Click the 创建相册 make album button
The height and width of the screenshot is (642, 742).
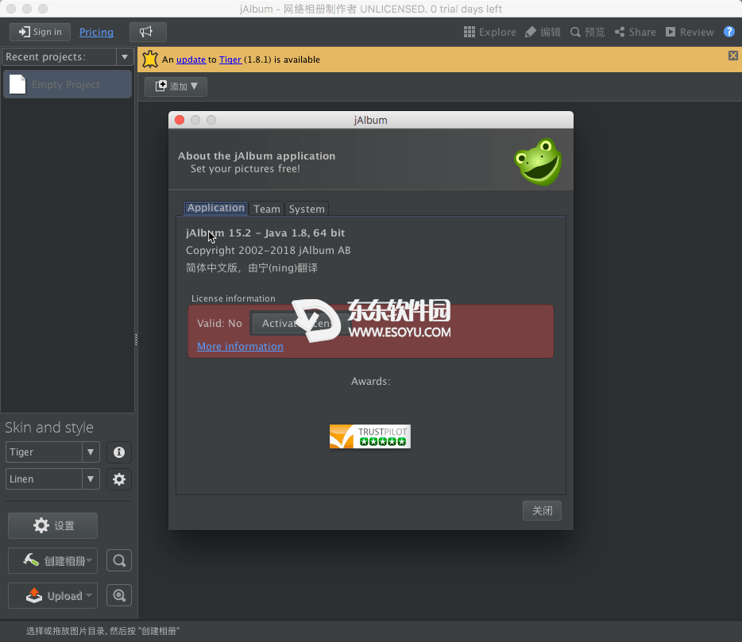coord(52,561)
